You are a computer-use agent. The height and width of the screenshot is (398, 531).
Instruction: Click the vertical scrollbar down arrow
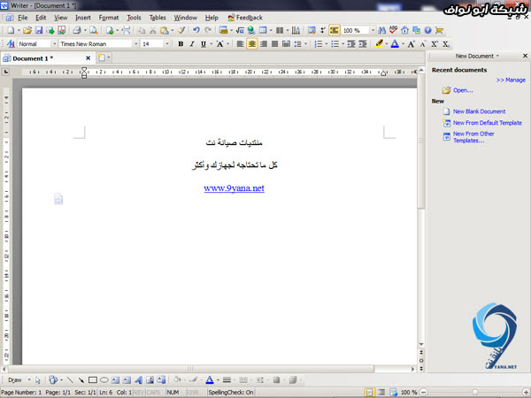click(x=421, y=344)
